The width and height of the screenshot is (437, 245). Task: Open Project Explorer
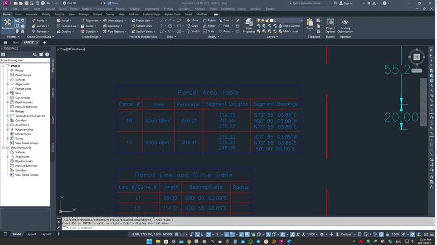click(330, 25)
